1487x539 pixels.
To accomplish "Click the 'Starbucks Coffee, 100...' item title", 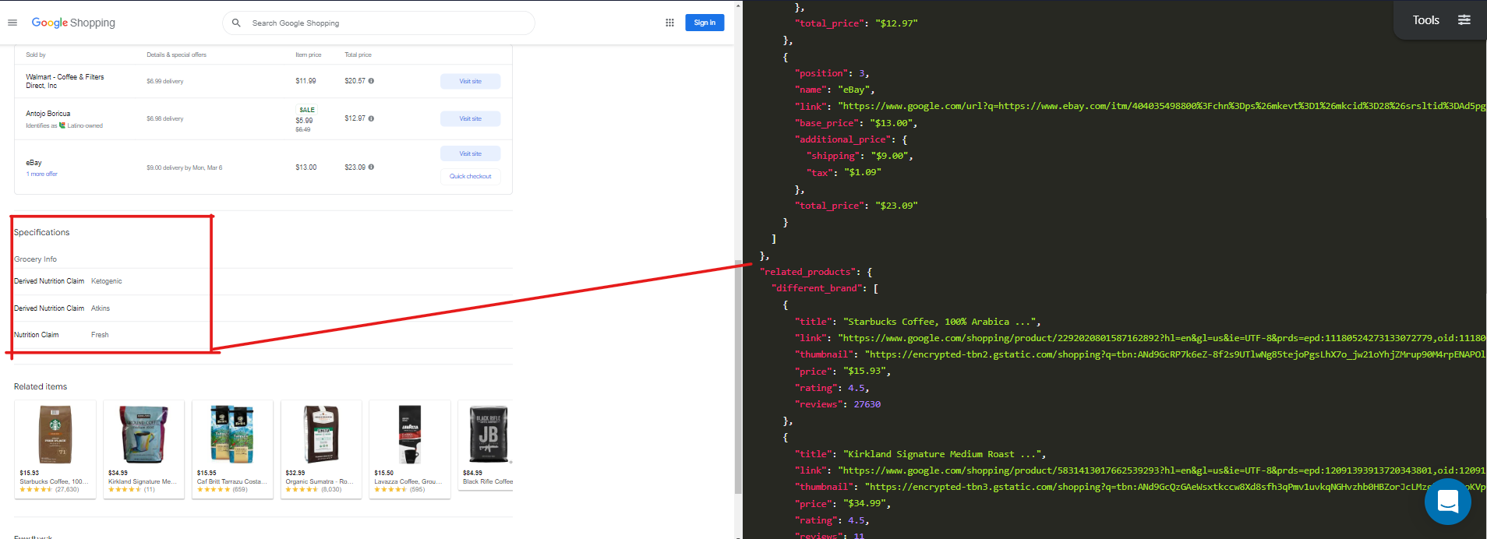I will coord(54,481).
